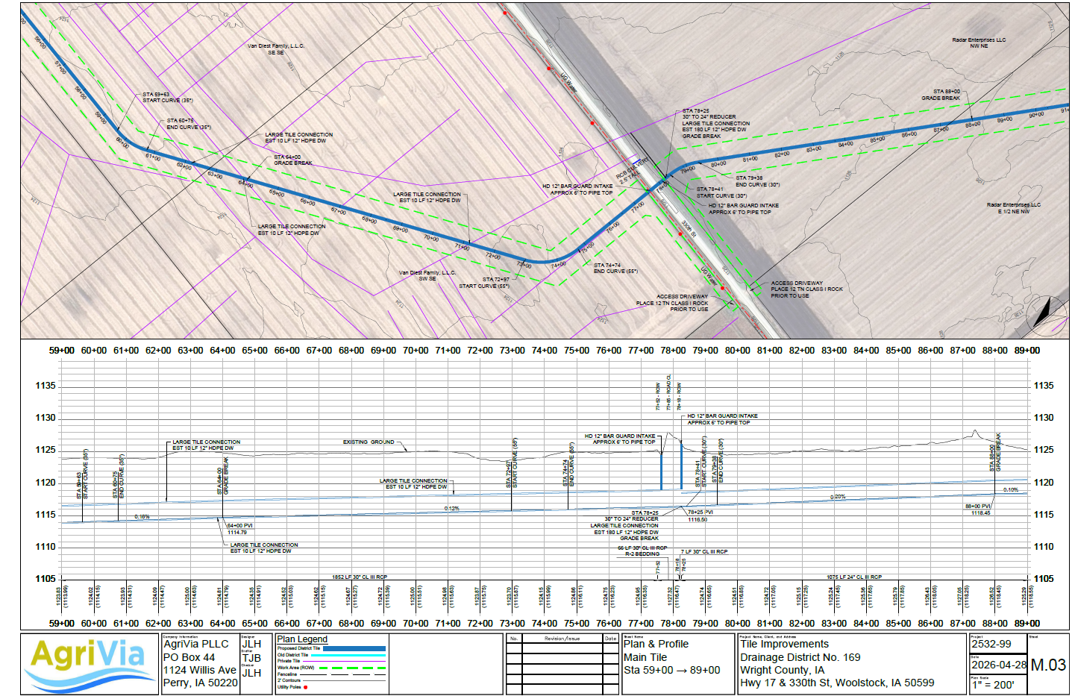This screenshot has width=1075, height=696.
Task: Click the 66 LF 30" RCP R-2 BEDDING note
Action: [642, 551]
